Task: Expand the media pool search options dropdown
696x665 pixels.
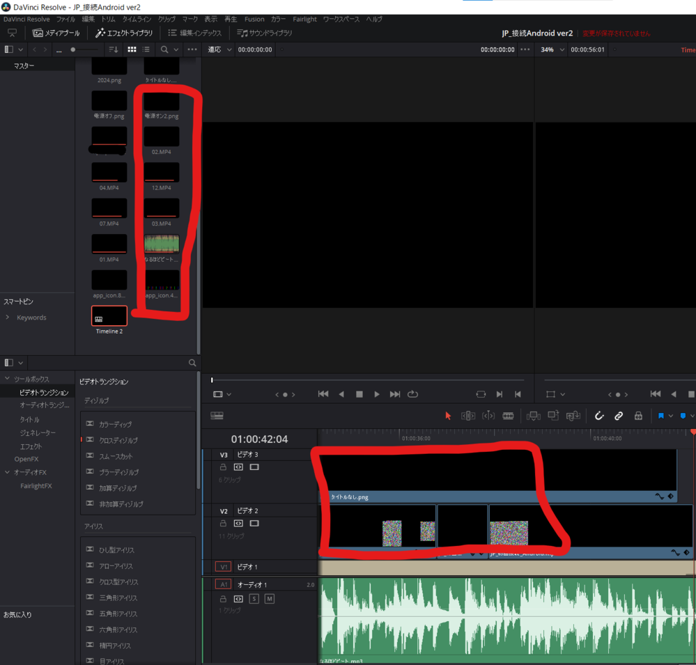Action: pyautogui.click(x=176, y=49)
